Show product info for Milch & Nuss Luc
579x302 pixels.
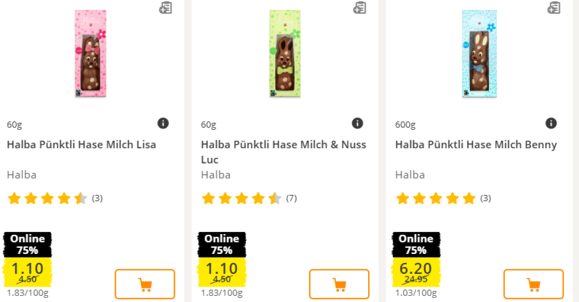[357, 123]
